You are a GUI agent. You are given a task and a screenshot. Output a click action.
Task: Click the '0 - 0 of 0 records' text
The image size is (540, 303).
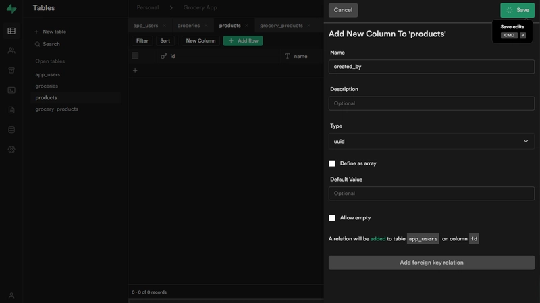pyautogui.click(x=149, y=292)
